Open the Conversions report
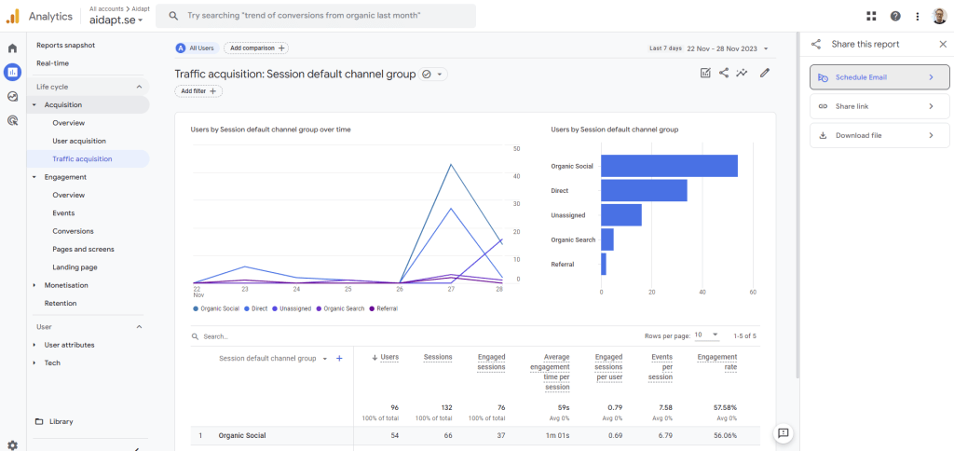Image resolution: width=954 pixels, height=451 pixels. [73, 231]
